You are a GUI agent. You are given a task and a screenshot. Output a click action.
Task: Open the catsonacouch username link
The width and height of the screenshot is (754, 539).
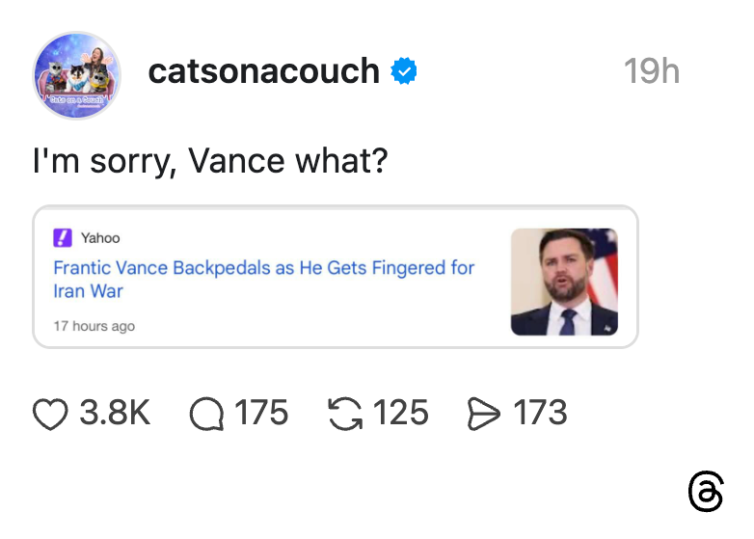pos(263,71)
